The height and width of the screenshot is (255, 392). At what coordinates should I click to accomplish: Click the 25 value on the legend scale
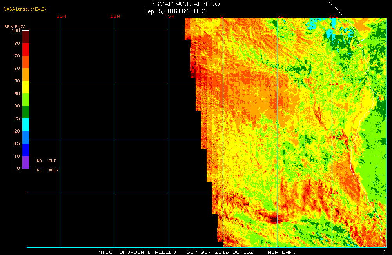pos(17,118)
